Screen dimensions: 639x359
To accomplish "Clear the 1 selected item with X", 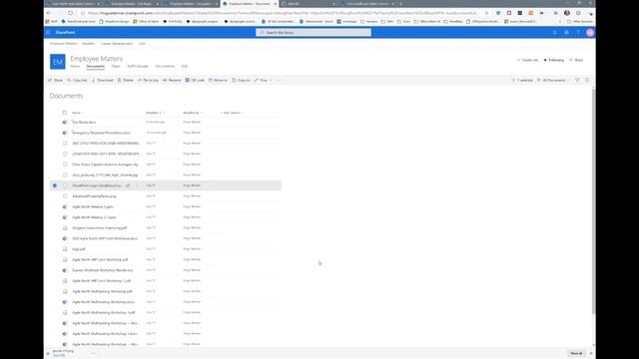I will 513,80.
